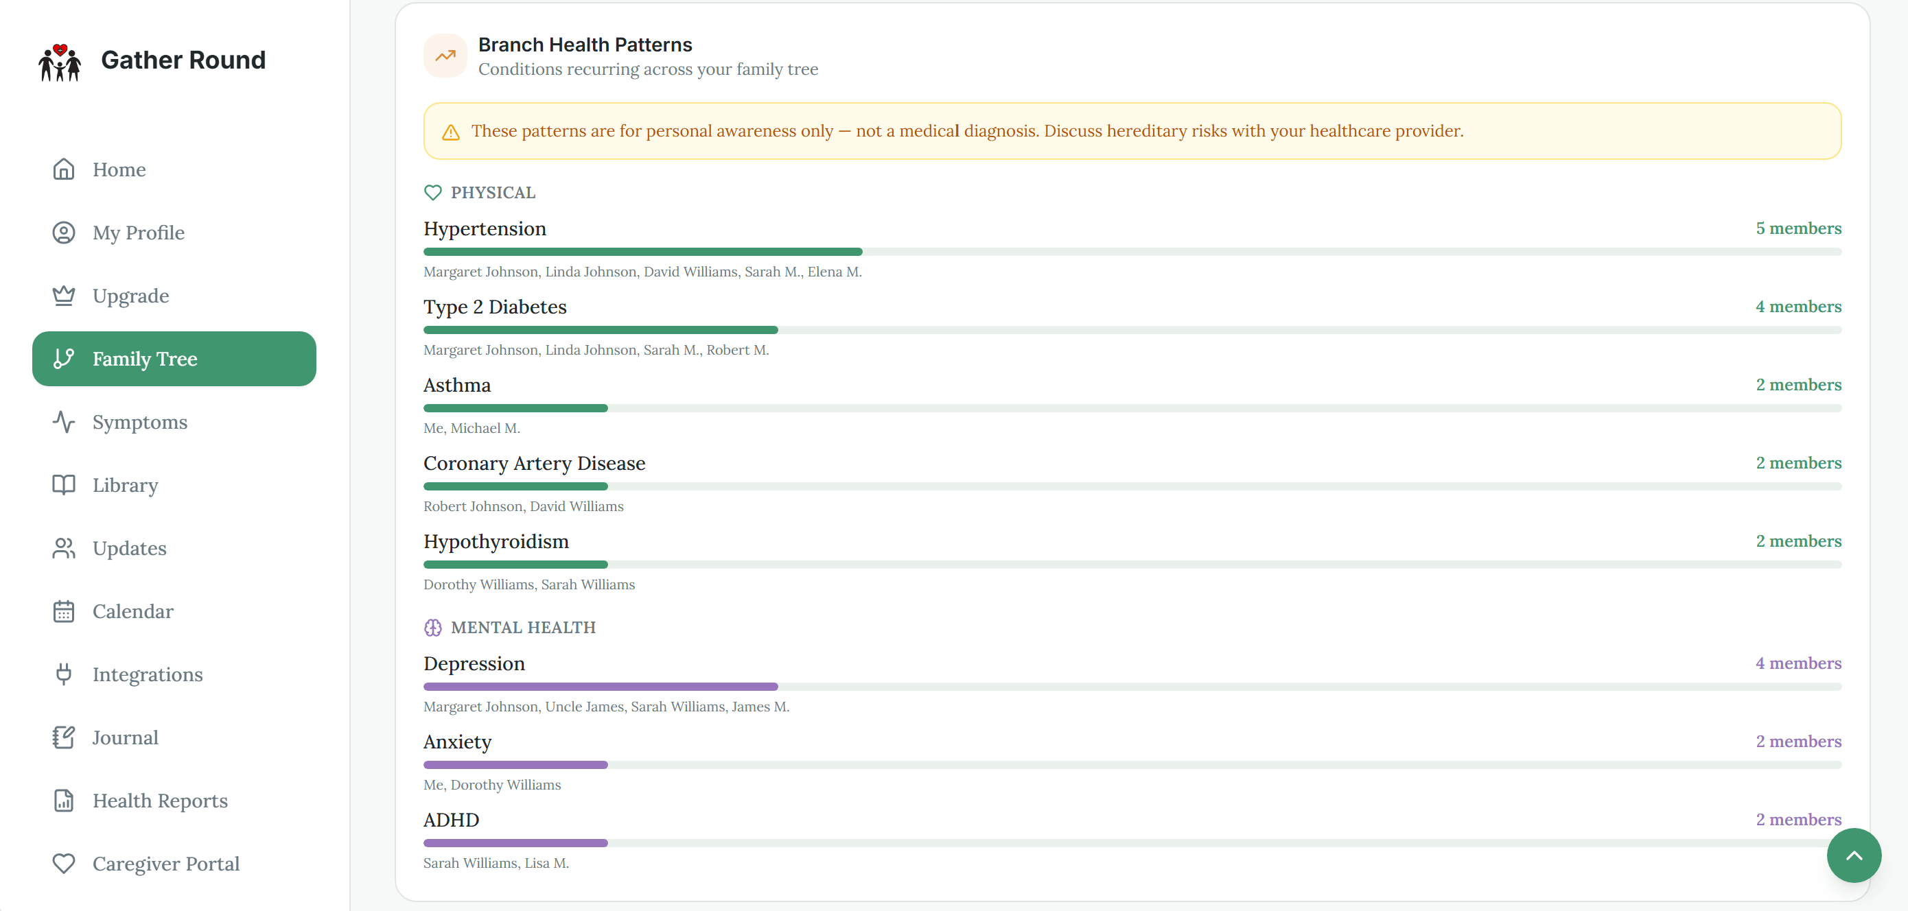This screenshot has width=1908, height=911.
Task: Click the Family Tree branch icon
Action: coord(64,359)
